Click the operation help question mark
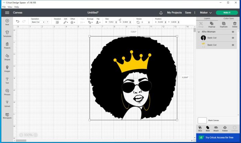 click(48, 22)
